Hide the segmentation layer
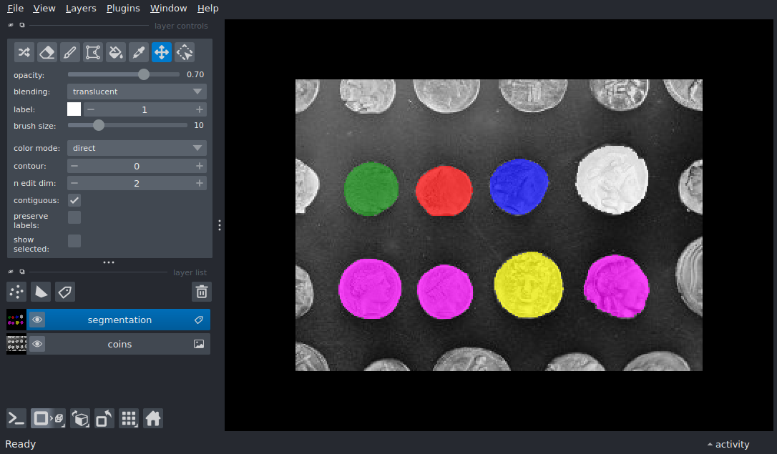The width and height of the screenshot is (777, 454). pos(37,320)
